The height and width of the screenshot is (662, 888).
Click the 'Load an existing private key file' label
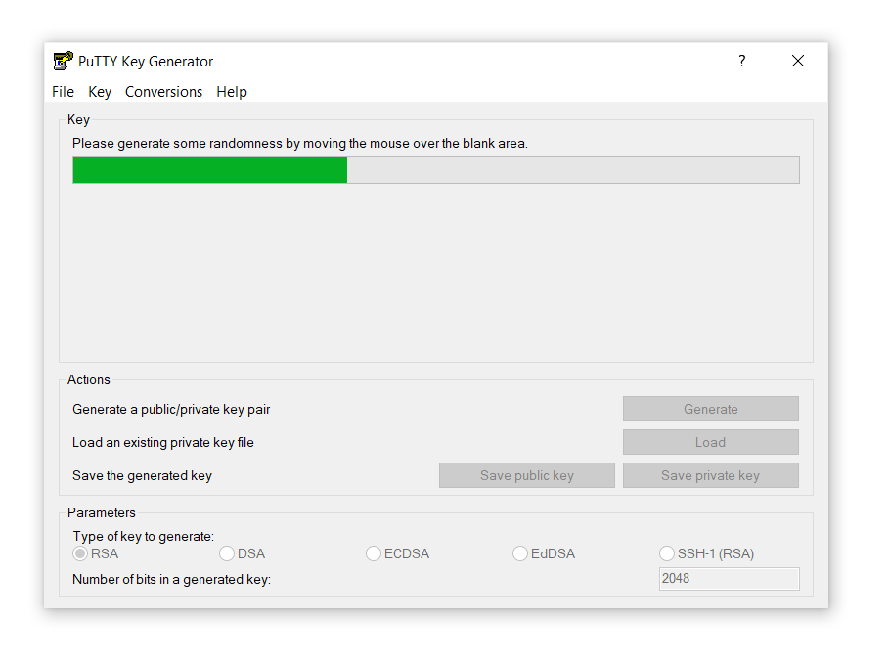coord(163,443)
